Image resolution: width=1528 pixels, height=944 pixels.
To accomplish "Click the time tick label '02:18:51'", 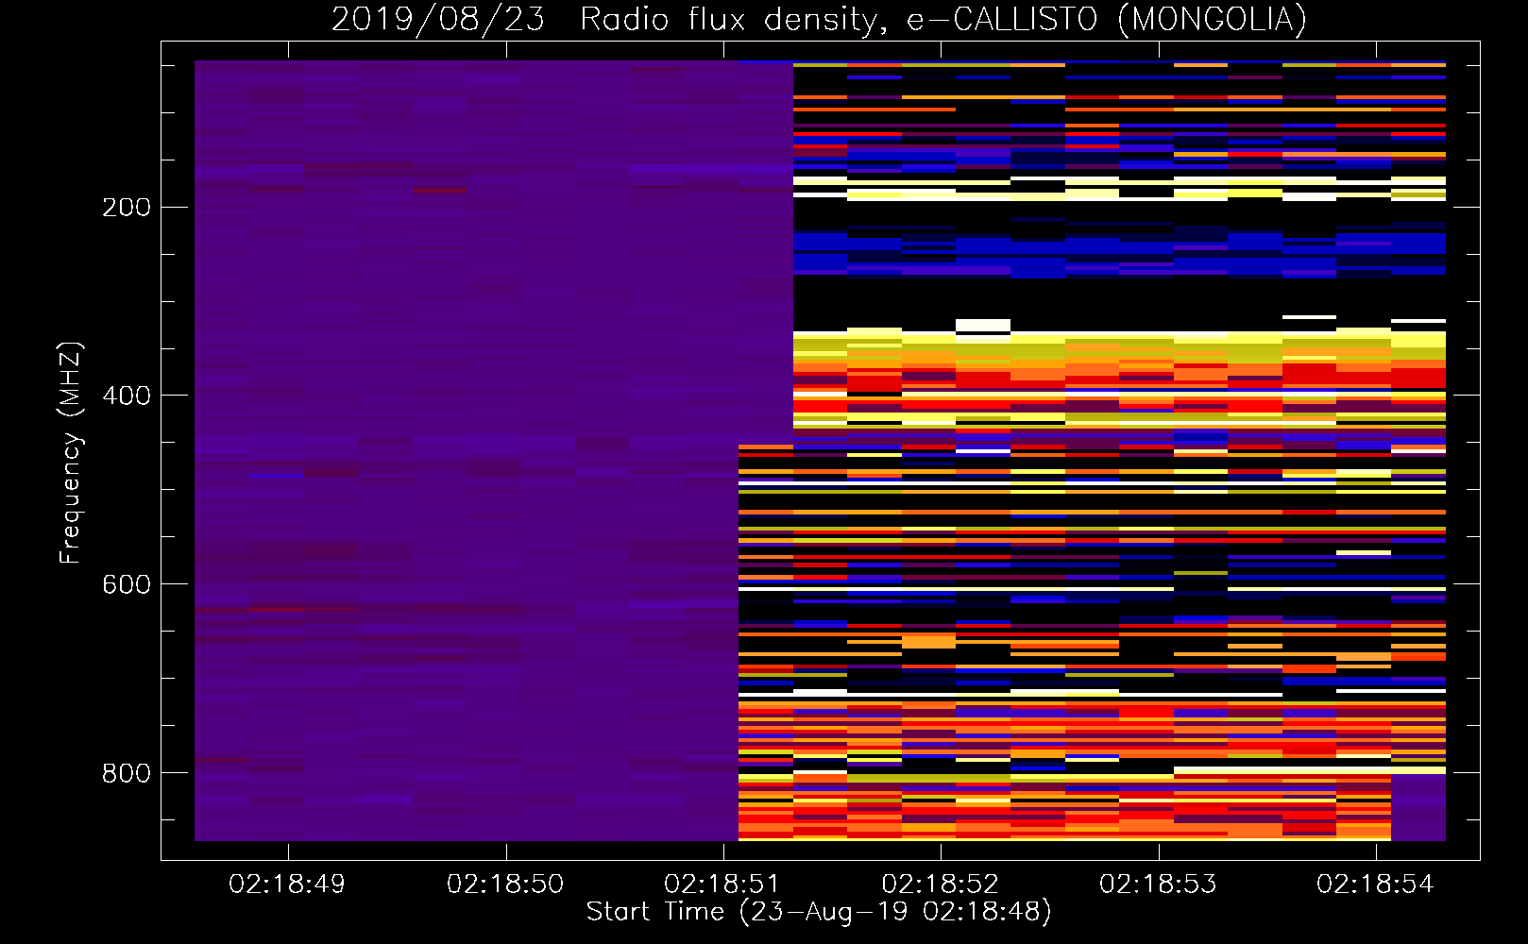I will (x=722, y=885).
